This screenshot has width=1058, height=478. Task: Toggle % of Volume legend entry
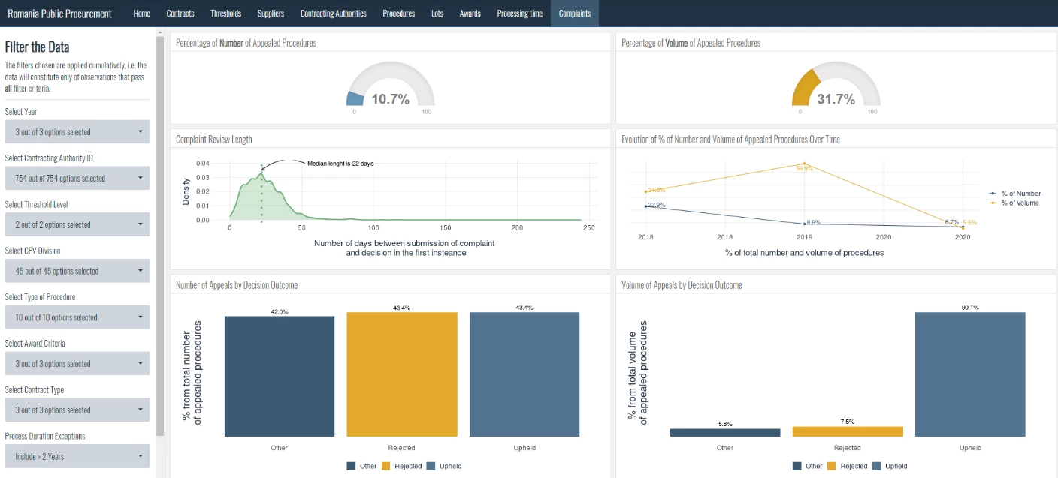[1015, 203]
